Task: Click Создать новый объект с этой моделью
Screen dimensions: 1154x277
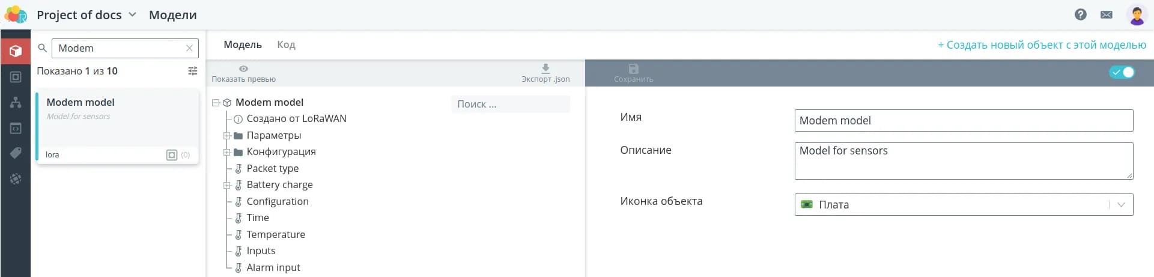Action: click(1042, 45)
